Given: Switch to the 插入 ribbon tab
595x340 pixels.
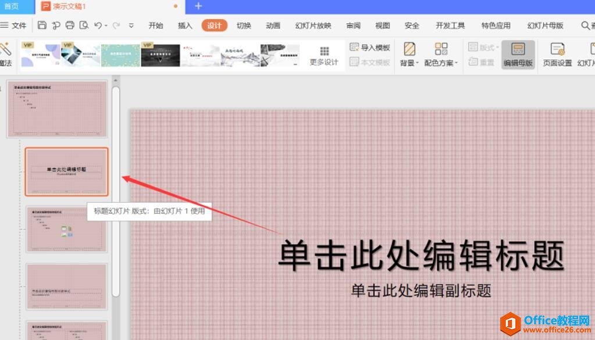Looking at the screenshot, I should pos(185,26).
